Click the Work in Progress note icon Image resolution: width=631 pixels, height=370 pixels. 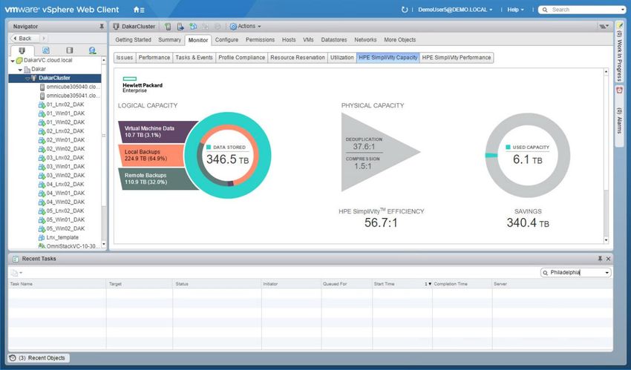point(619,25)
